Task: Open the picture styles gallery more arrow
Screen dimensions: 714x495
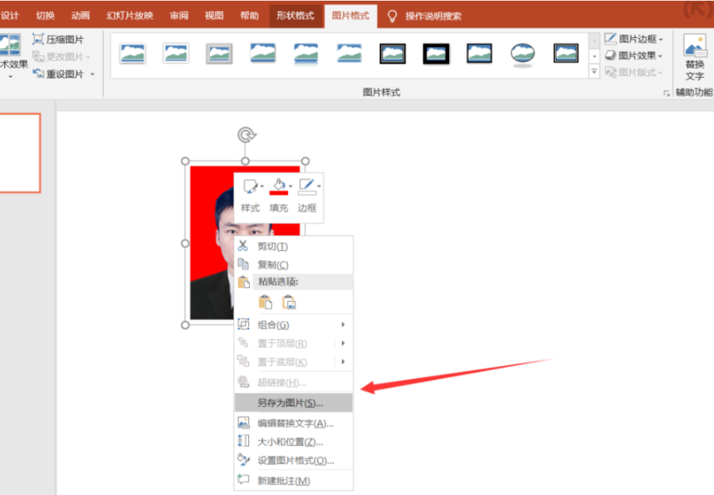Action: coord(594,72)
